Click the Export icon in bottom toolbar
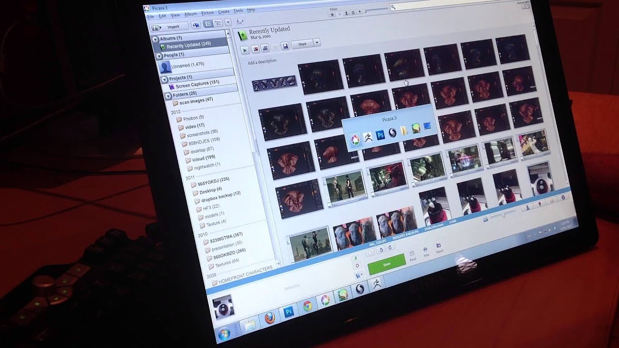The height and width of the screenshot is (348, 619). point(439,245)
